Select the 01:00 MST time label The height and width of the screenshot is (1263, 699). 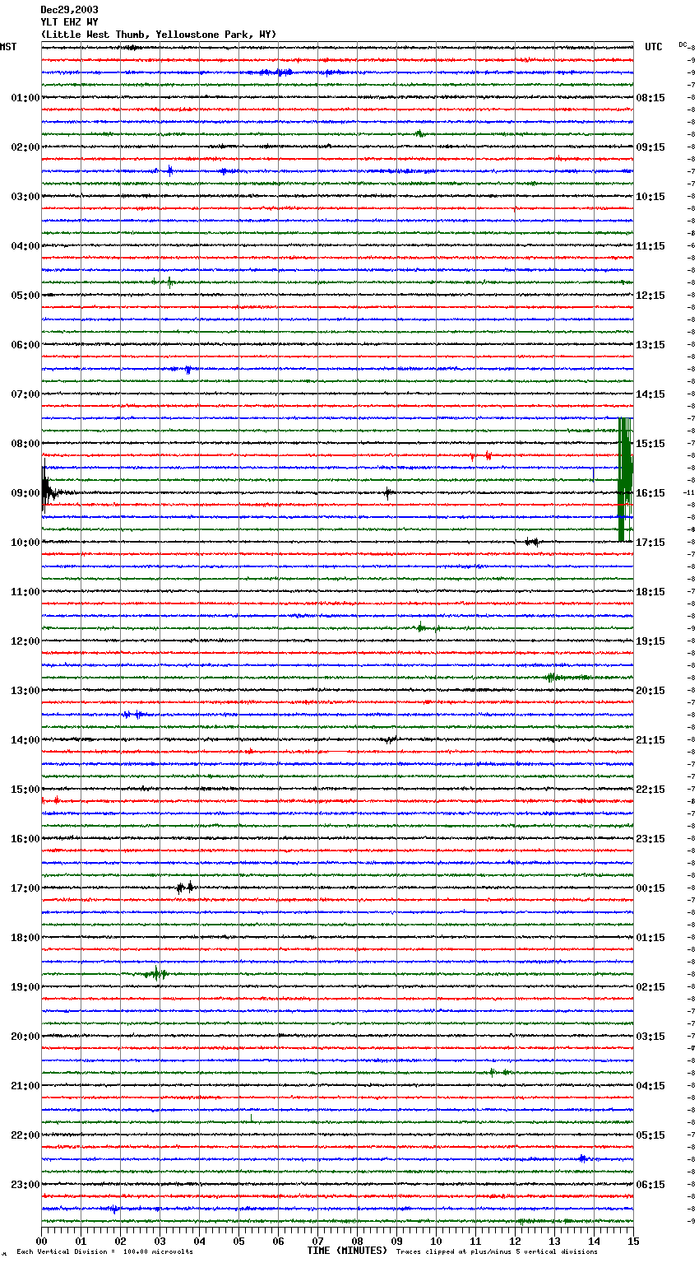tap(25, 98)
